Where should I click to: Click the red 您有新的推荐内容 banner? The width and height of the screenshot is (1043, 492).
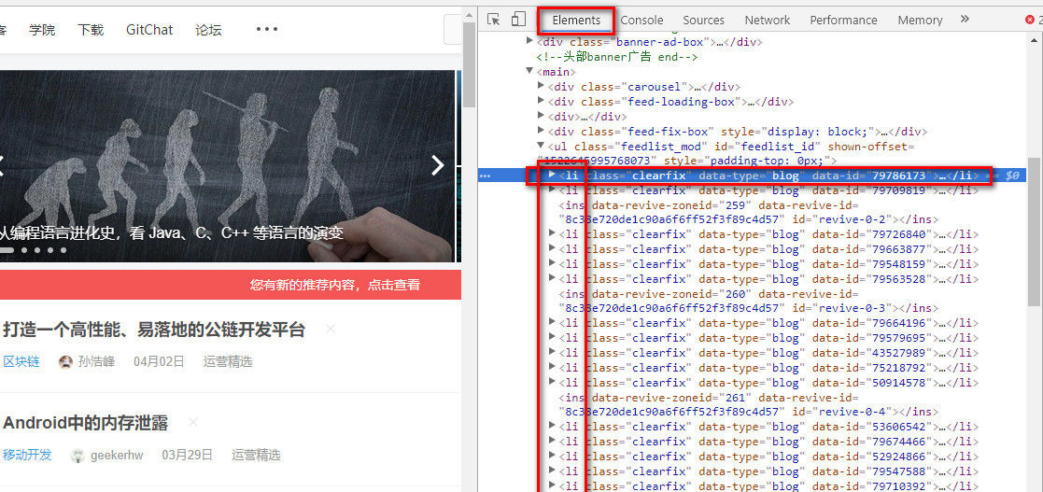[230, 285]
